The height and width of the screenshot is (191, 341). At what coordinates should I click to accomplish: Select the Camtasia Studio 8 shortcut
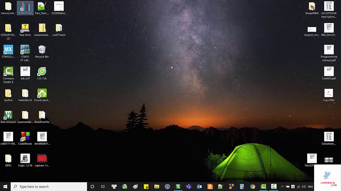[8, 75]
